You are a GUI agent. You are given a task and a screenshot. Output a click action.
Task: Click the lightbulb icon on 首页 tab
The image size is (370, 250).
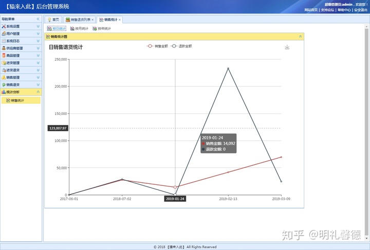click(49, 20)
